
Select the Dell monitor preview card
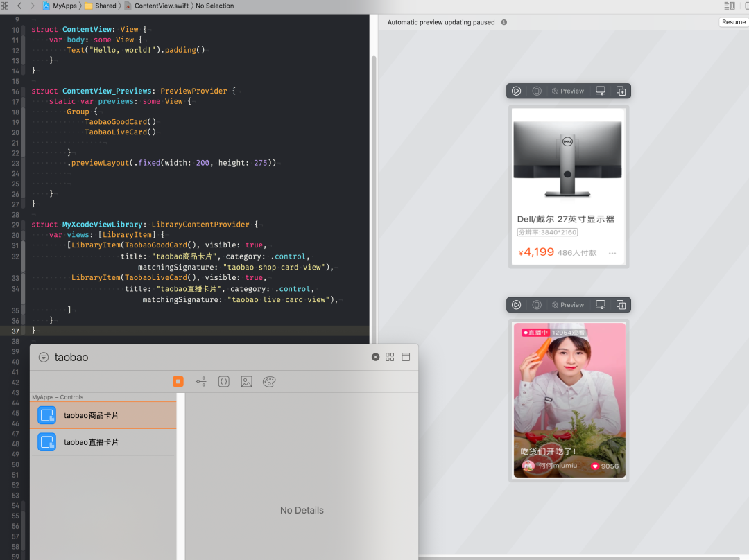569,186
